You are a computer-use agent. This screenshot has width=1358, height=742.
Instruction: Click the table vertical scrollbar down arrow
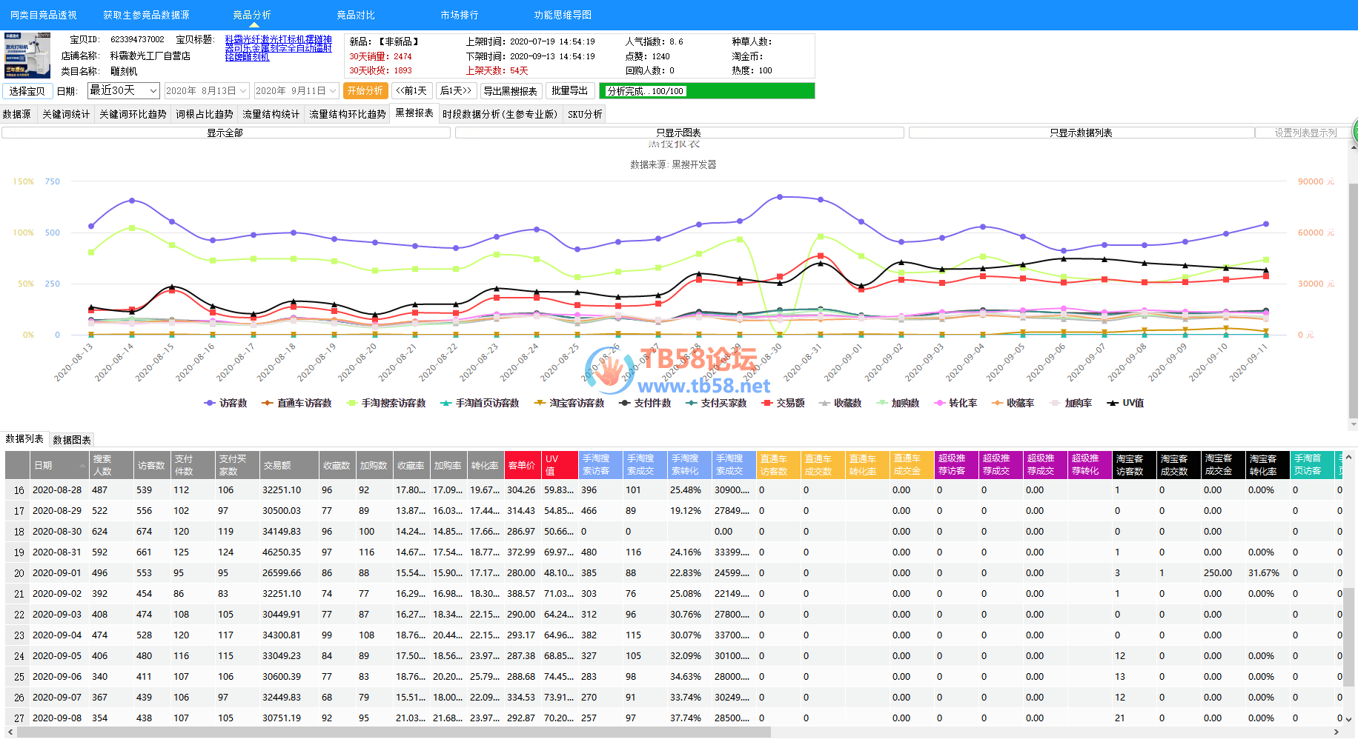(x=1349, y=718)
